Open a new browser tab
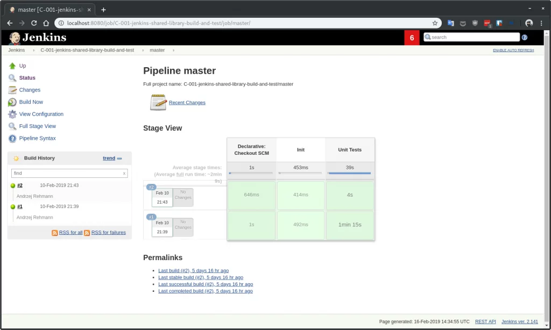 tap(103, 10)
